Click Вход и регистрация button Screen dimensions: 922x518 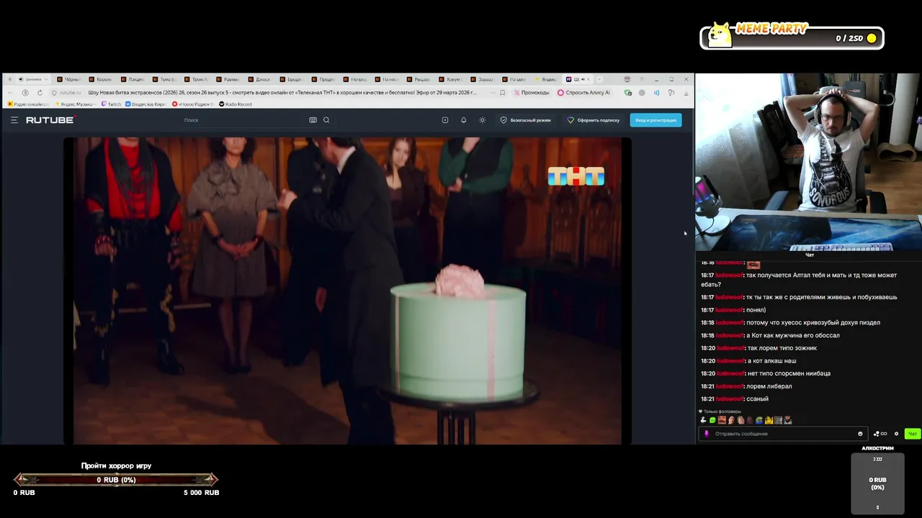pos(655,120)
